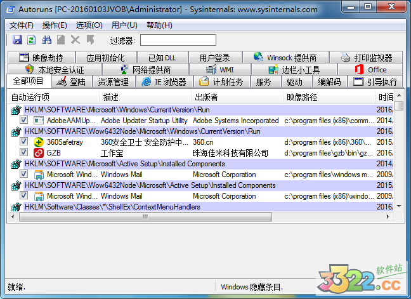Image resolution: width=411 pixels, height=299 pixels.
Task: Click the 360Safetray green plus icon
Action: point(39,142)
